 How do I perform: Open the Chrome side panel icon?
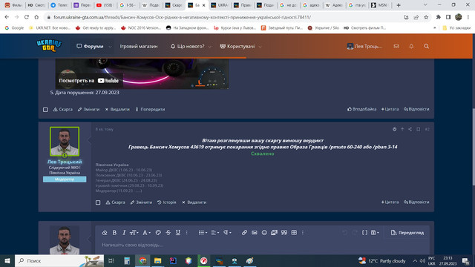(x=448, y=17)
